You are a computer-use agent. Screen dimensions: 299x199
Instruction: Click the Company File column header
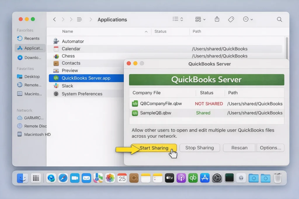click(147, 93)
